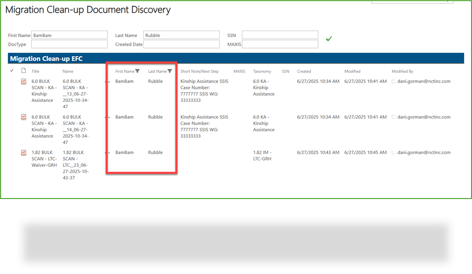
Task: Sort by the SSN column header
Action: click(x=285, y=72)
